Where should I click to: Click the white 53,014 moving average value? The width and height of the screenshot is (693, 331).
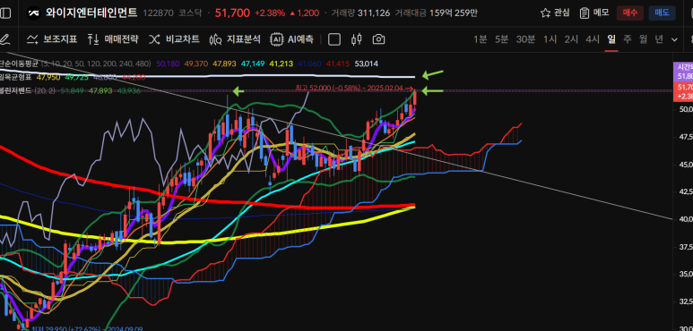(x=367, y=64)
